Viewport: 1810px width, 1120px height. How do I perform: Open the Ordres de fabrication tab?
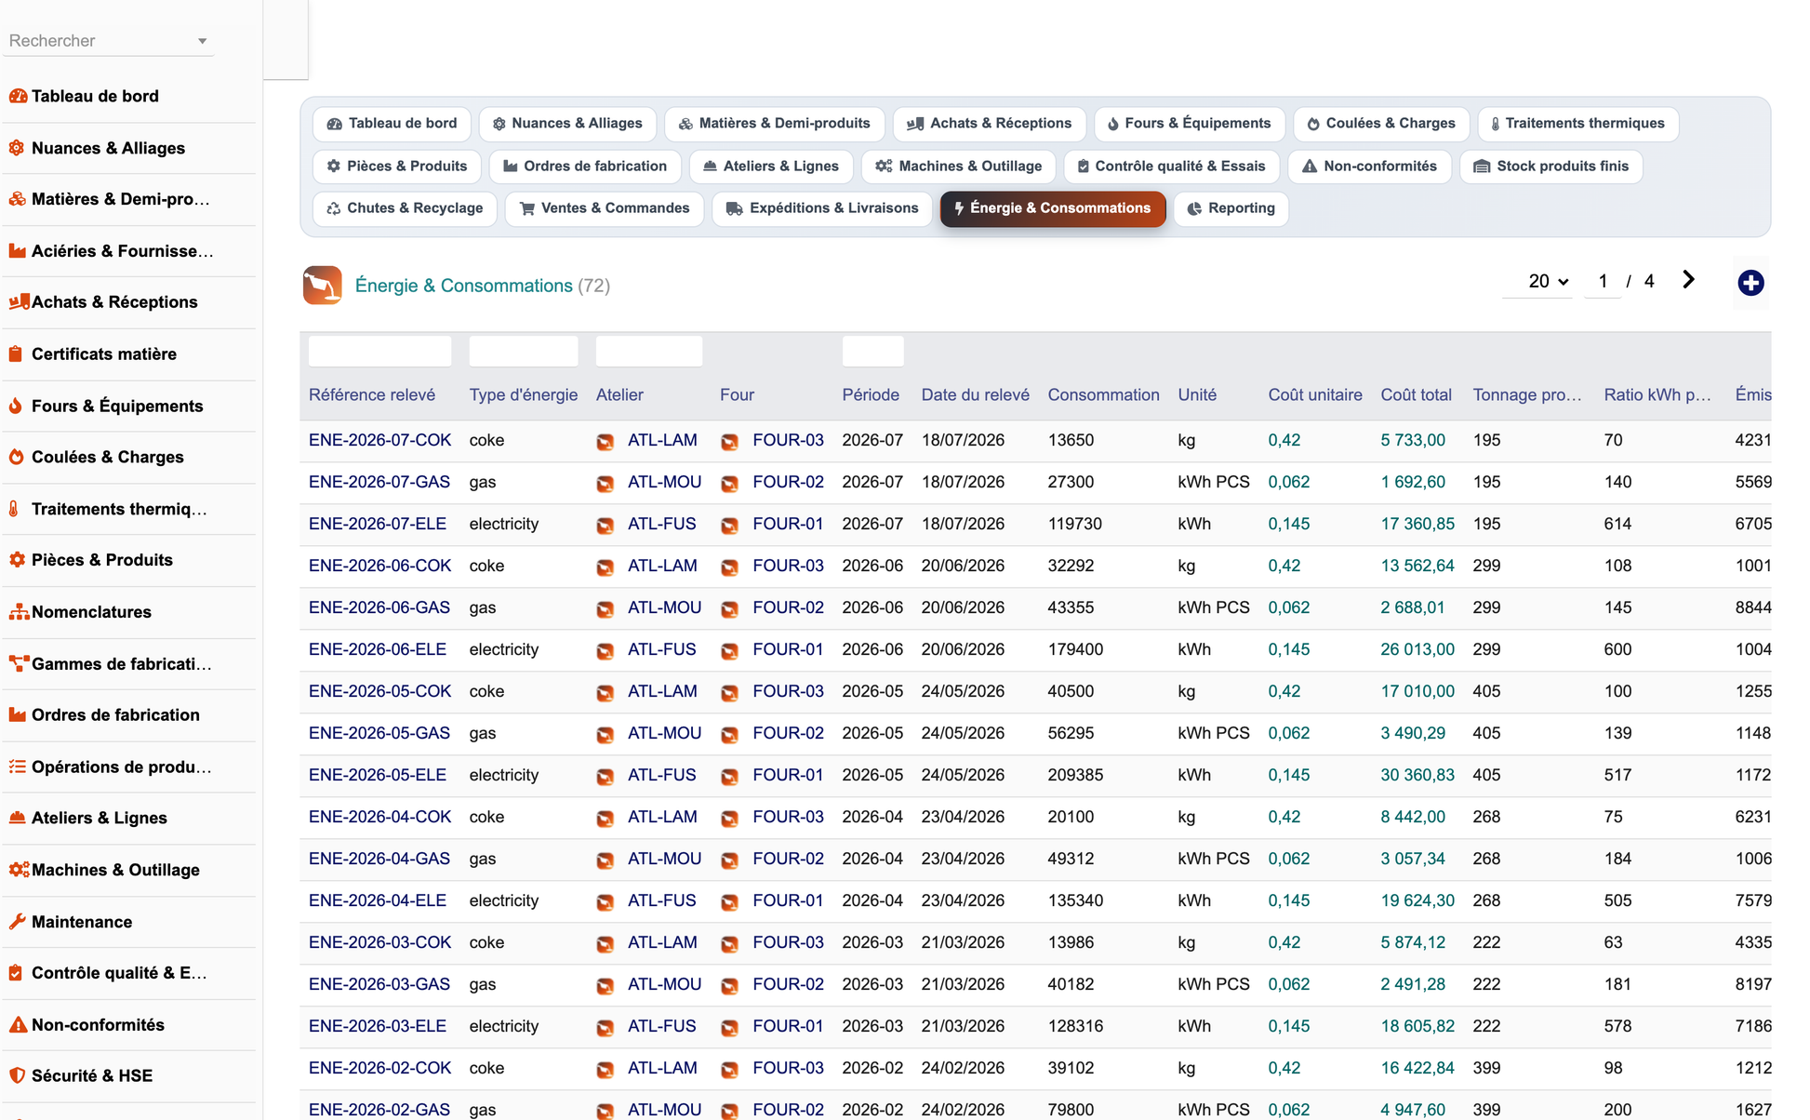(x=585, y=167)
